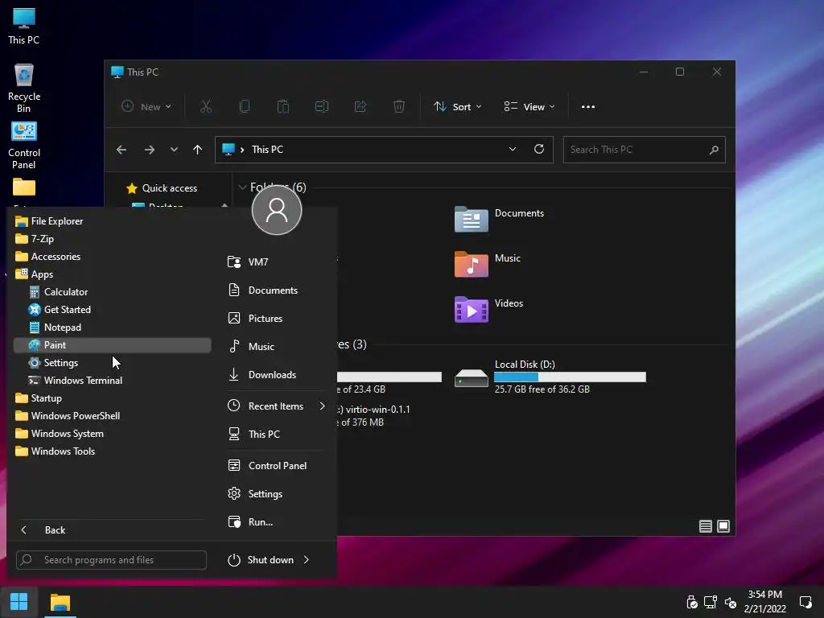Click the Paste clipboard icon in toolbar
The height and width of the screenshot is (618, 824).
click(282, 107)
